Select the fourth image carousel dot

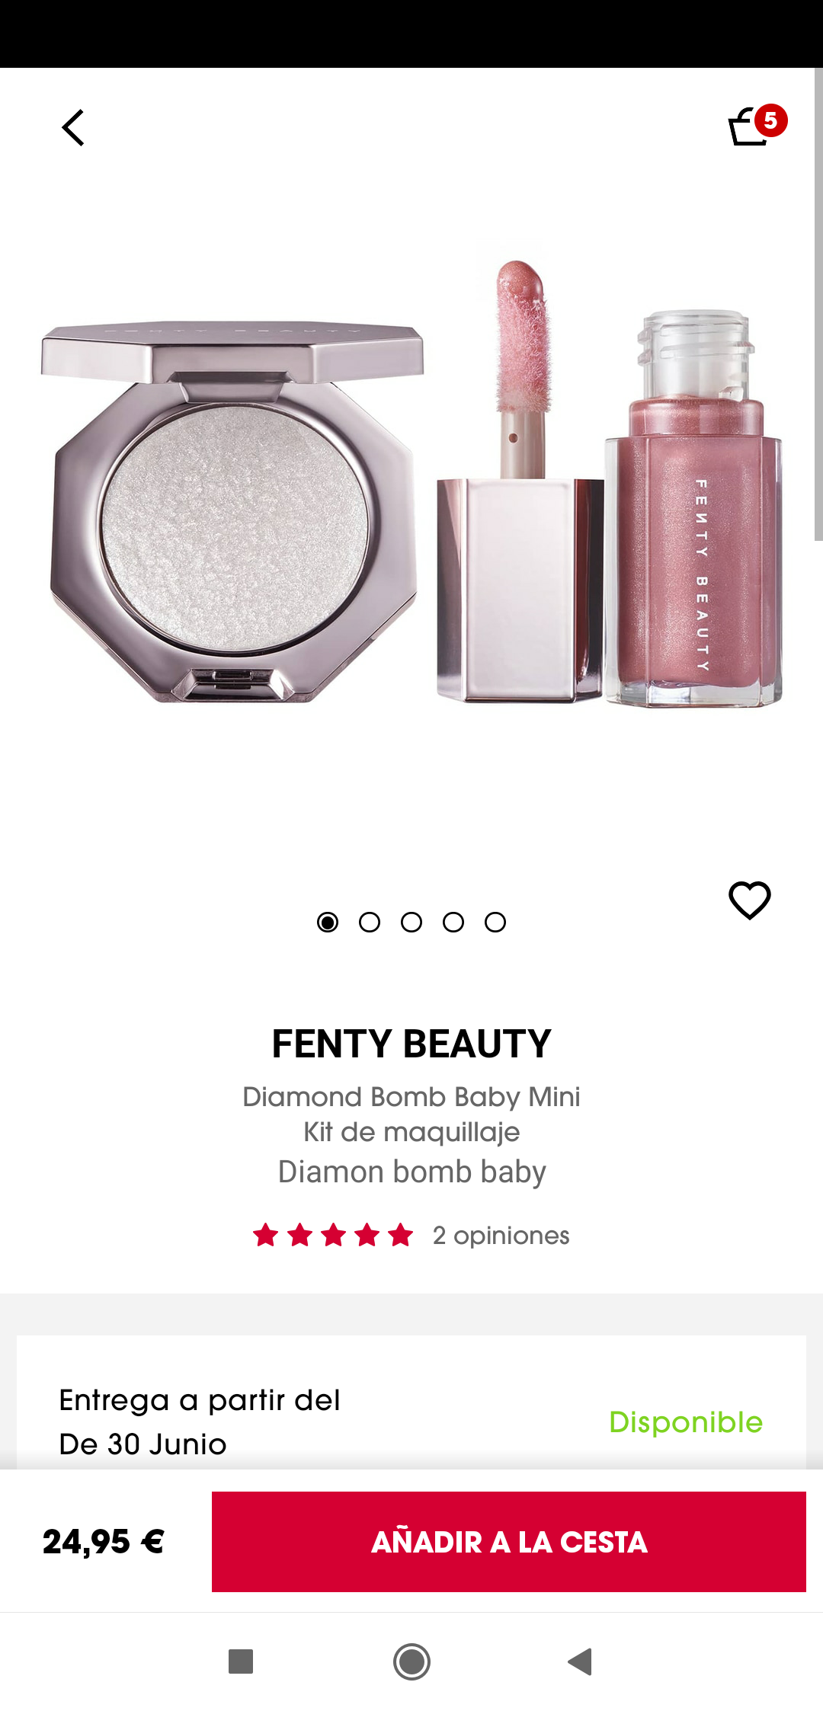click(x=453, y=923)
